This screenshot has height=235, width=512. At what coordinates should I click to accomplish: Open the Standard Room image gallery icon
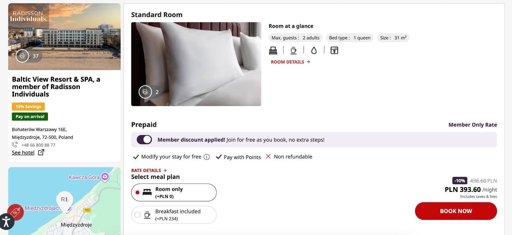[145, 92]
